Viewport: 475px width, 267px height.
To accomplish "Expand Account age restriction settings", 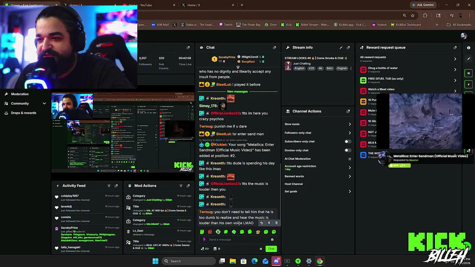I will click(350, 168).
